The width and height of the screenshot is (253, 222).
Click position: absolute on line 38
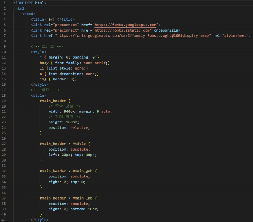click(x=69, y=204)
